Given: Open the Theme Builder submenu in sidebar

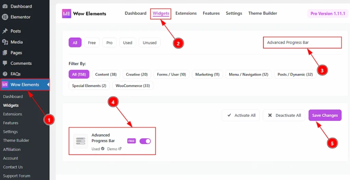Looking at the screenshot, I should tap(16, 140).
